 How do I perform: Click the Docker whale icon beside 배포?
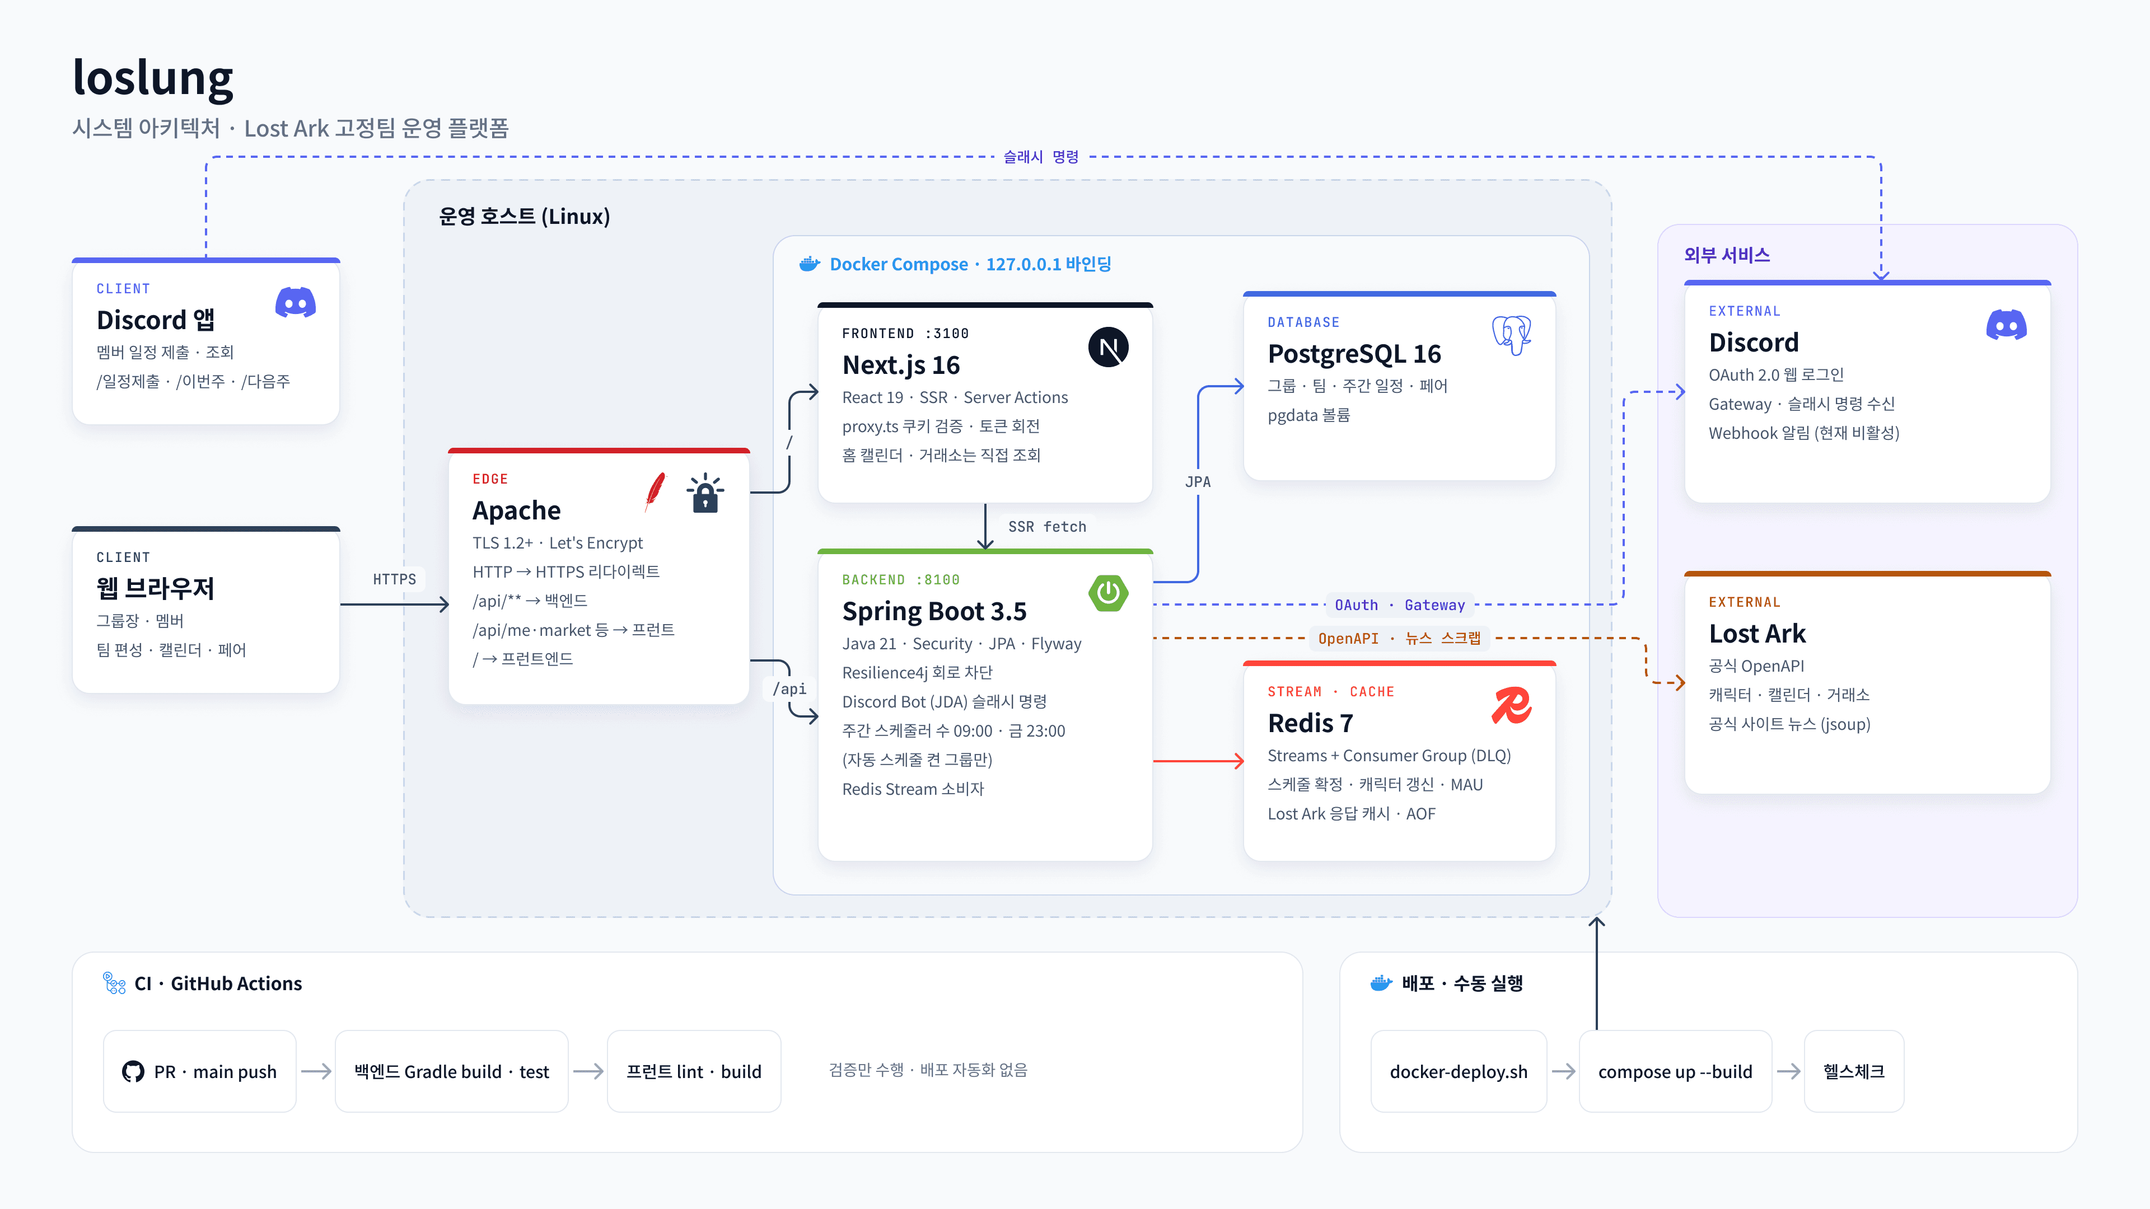point(1381,983)
